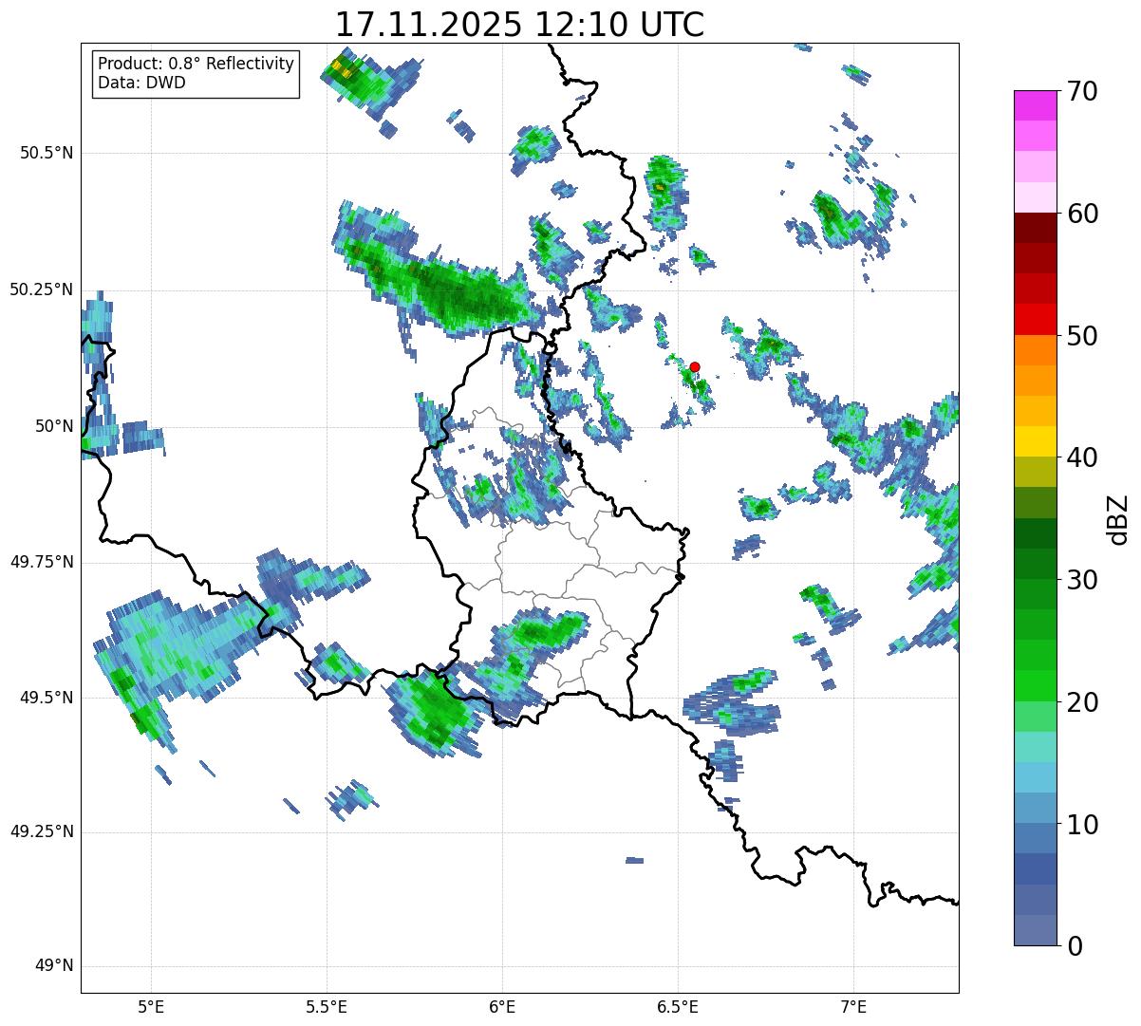This screenshot has height=1026, width=1141.
Task: Click the 49.75°N latitude label
Action: [x=41, y=562]
